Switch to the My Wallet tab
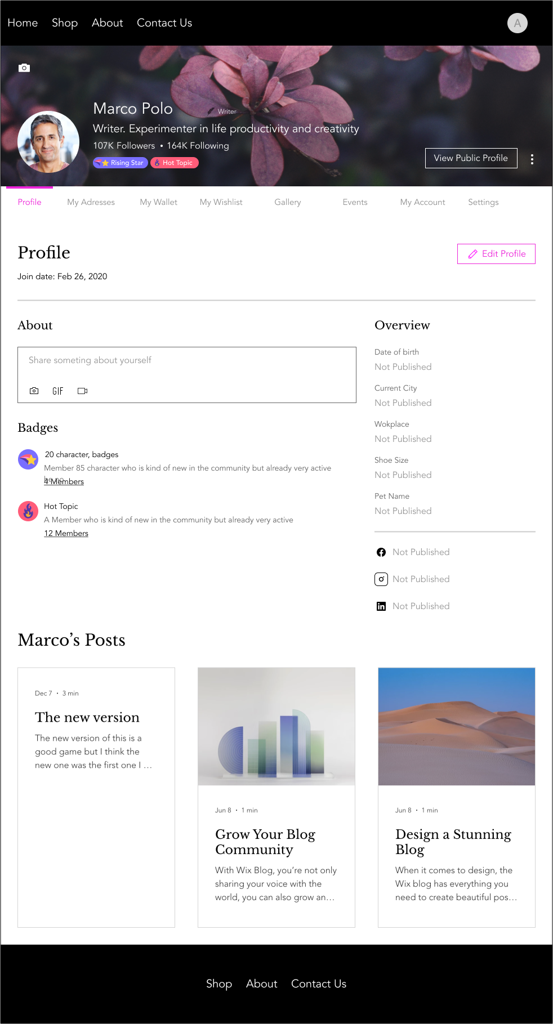The width and height of the screenshot is (553, 1024). [x=158, y=202]
